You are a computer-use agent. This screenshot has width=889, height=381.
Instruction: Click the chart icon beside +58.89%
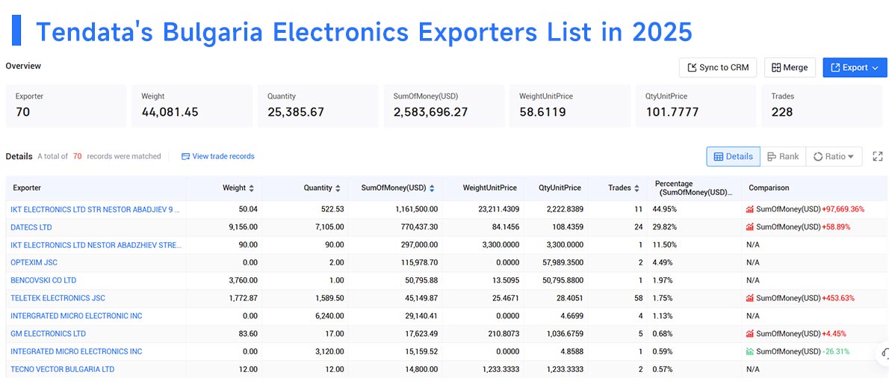750,227
